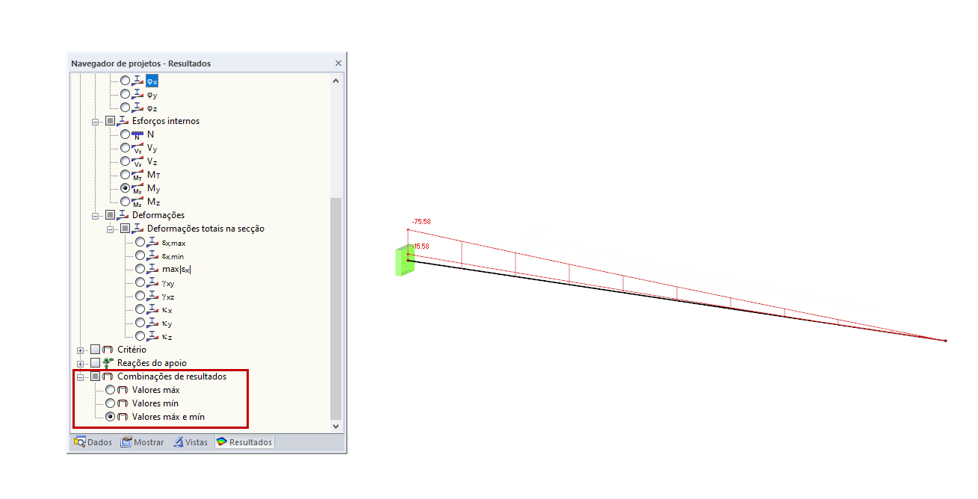Viewport: 978px width, 499px height.
Task: Toggle the Deformações totais na secção checkbox
Action: [x=125, y=229]
